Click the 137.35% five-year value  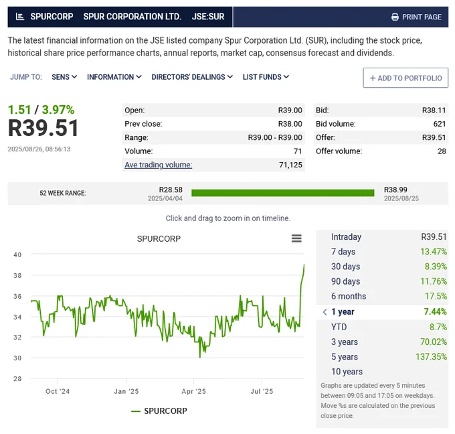431,357
